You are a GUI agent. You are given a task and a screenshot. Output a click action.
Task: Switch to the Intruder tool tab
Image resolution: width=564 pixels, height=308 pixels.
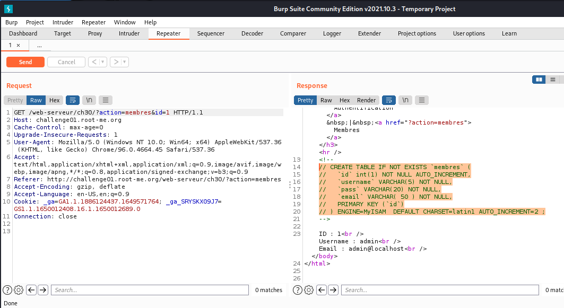pyautogui.click(x=129, y=33)
